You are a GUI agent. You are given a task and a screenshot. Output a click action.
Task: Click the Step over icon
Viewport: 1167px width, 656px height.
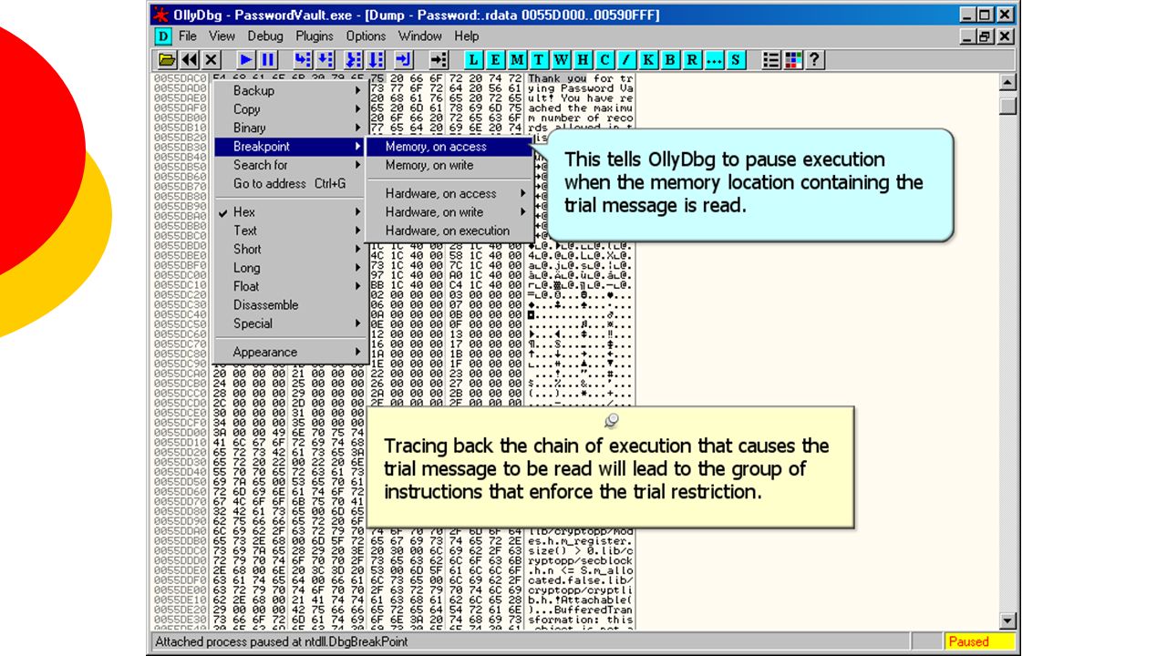pos(325,60)
